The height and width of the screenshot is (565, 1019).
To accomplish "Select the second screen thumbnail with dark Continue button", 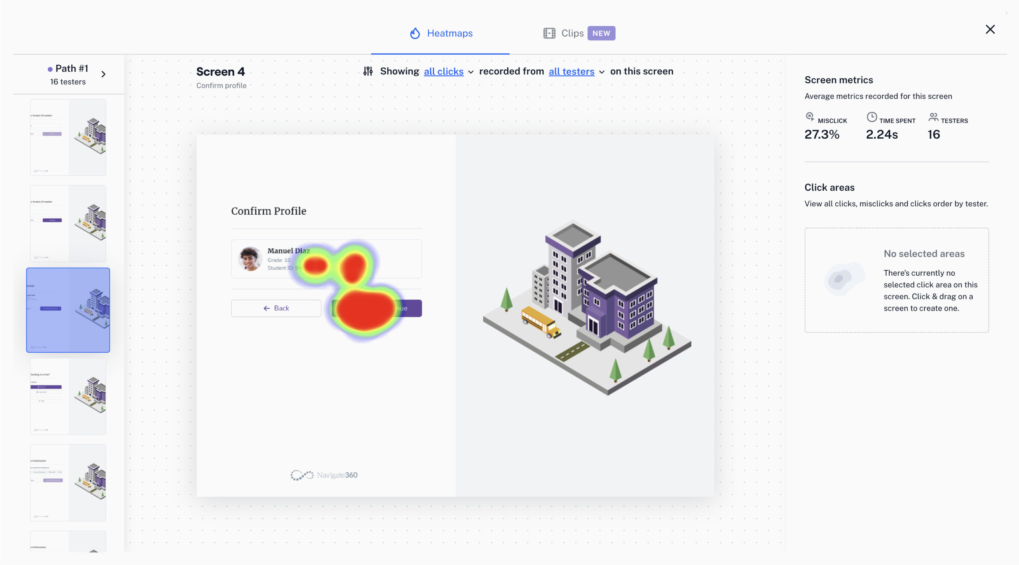I will point(68,224).
